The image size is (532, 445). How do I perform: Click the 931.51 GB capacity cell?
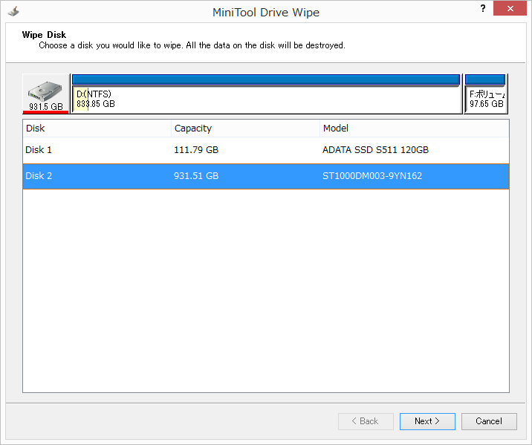click(196, 176)
